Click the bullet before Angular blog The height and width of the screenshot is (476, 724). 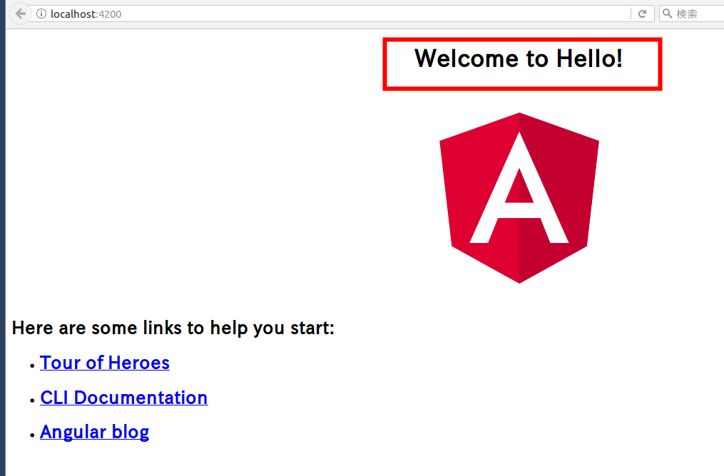tap(32, 435)
